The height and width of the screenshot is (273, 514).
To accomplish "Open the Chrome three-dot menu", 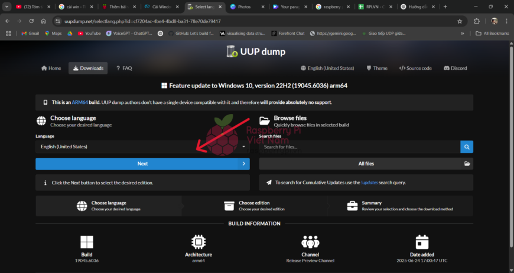I will (x=506, y=21).
